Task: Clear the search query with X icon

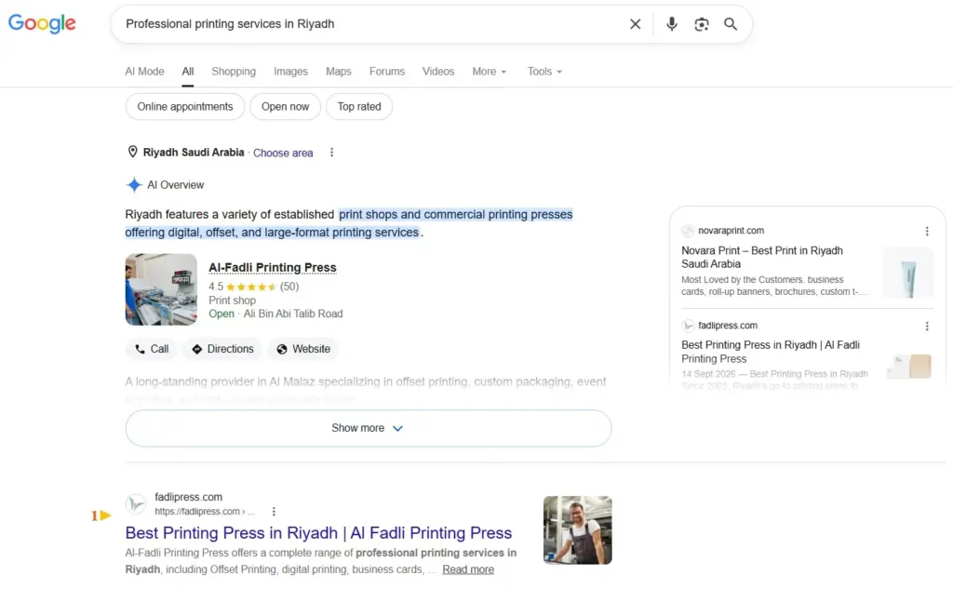Action: tap(635, 23)
